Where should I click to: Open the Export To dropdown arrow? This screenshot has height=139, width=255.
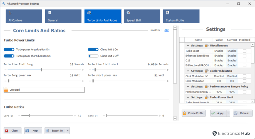click(68, 131)
